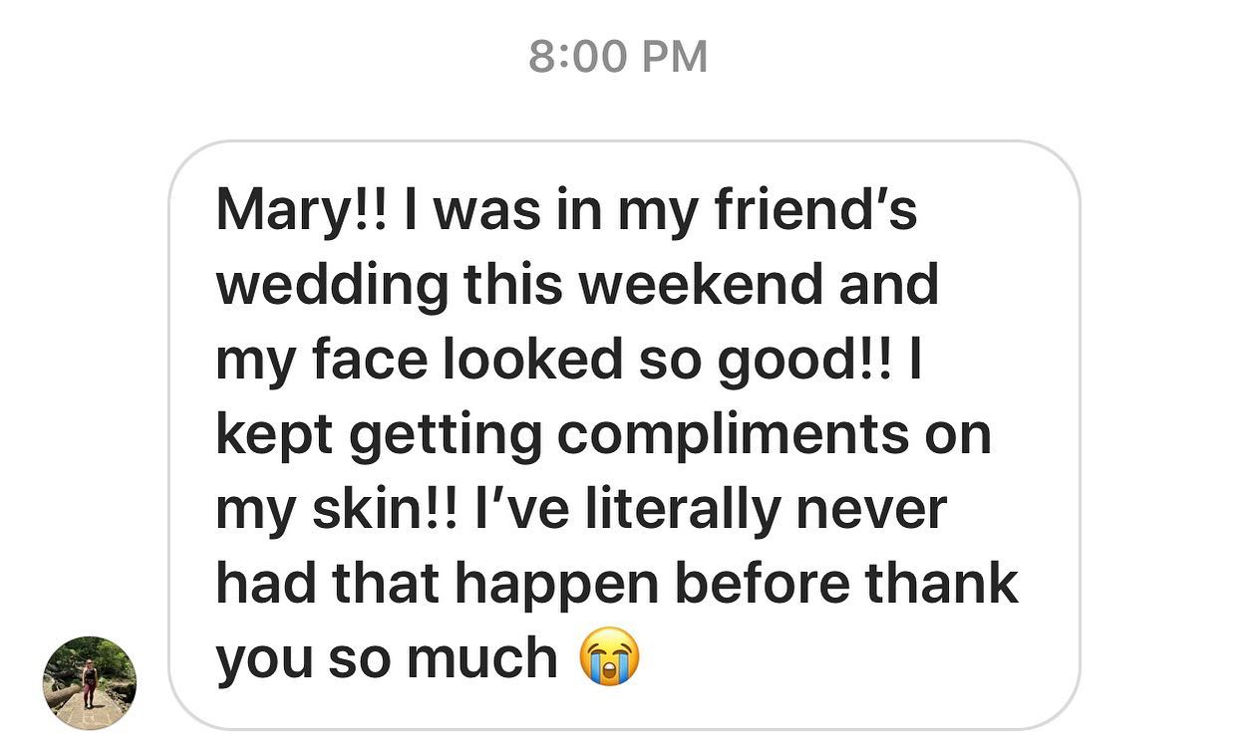Click the word "thank" in the message
The image size is (1237, 749).
(x=941, y=583)
